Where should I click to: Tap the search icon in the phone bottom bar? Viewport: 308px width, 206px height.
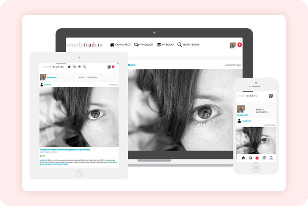point(271,158)
